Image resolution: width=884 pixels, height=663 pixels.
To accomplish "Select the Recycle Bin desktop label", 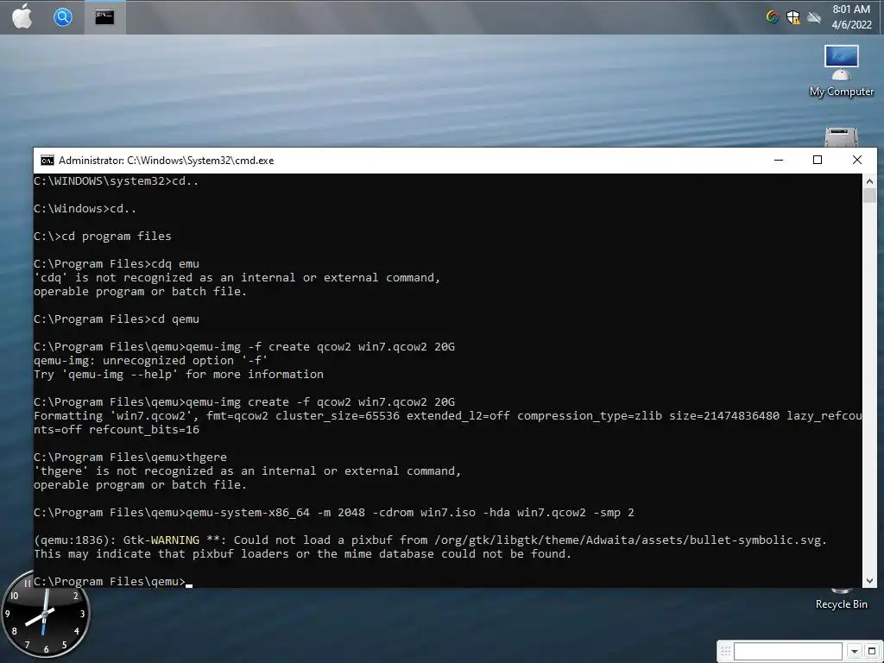I will pos(841,603).
